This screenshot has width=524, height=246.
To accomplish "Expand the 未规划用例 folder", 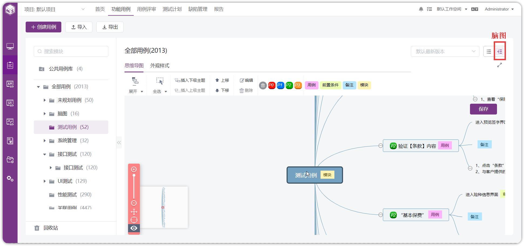I will pyautogui.click(x=45, y=100).
